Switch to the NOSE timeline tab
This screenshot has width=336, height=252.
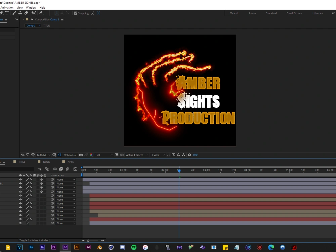pos(46,162)
